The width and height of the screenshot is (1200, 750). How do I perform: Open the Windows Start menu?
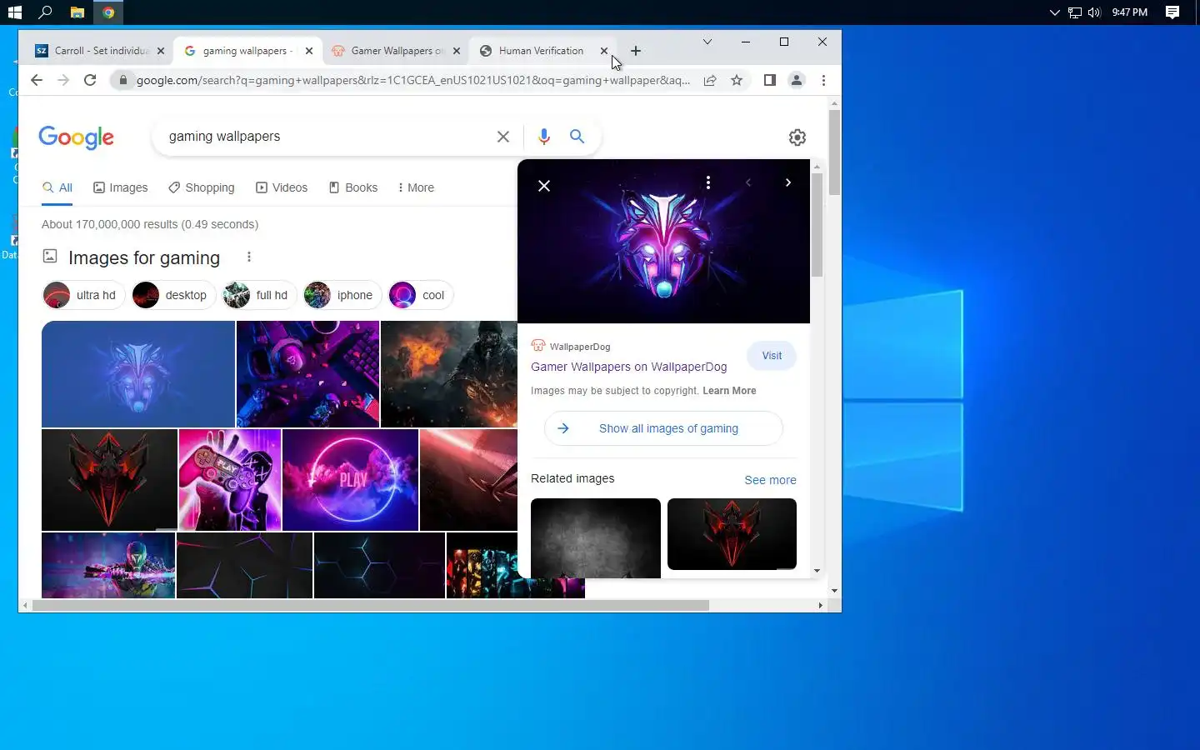click(x=14, y=12)
